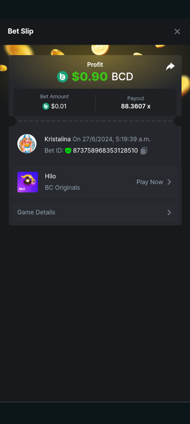The image size is (190, 424).
Task: Click the Game Details chevron arrow
Action: pyautogui.click(x=169, y=212)
